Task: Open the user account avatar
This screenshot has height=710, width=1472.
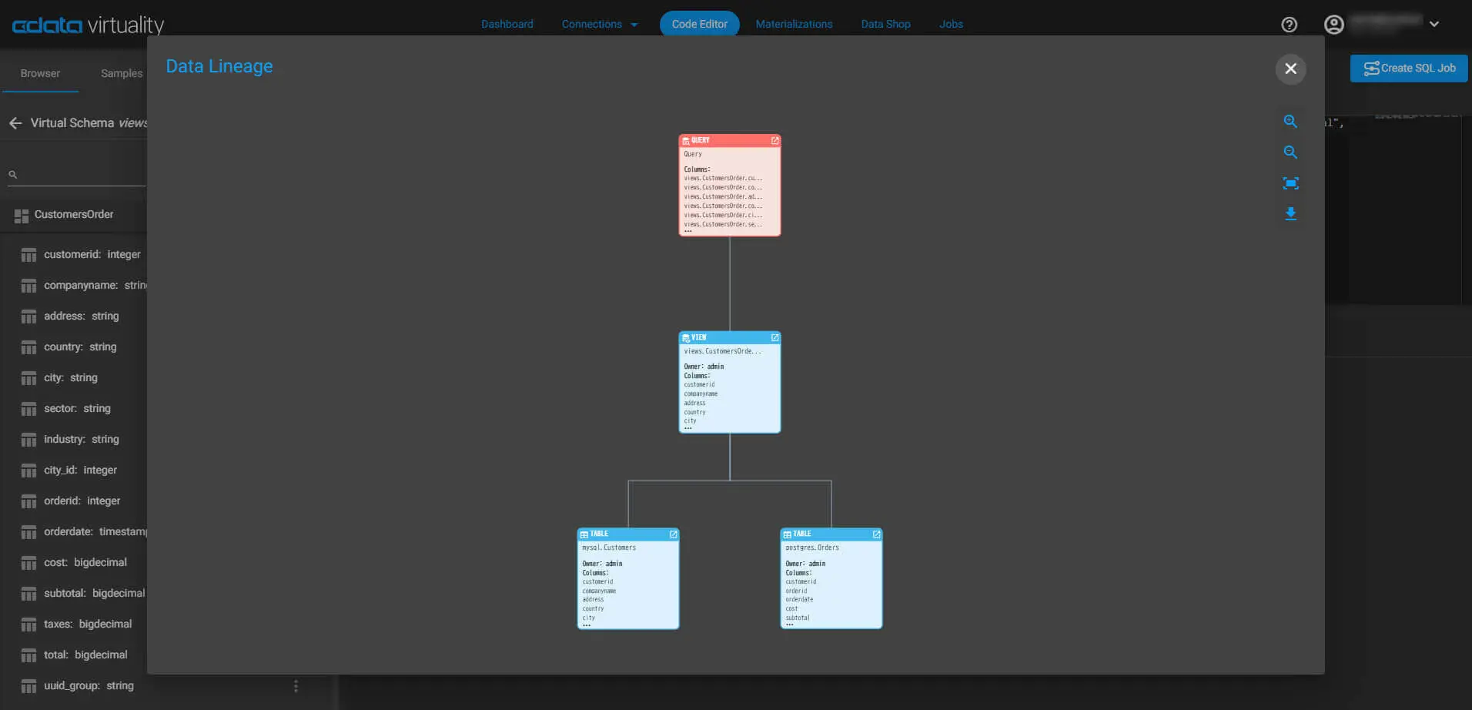Action: 1333,25
